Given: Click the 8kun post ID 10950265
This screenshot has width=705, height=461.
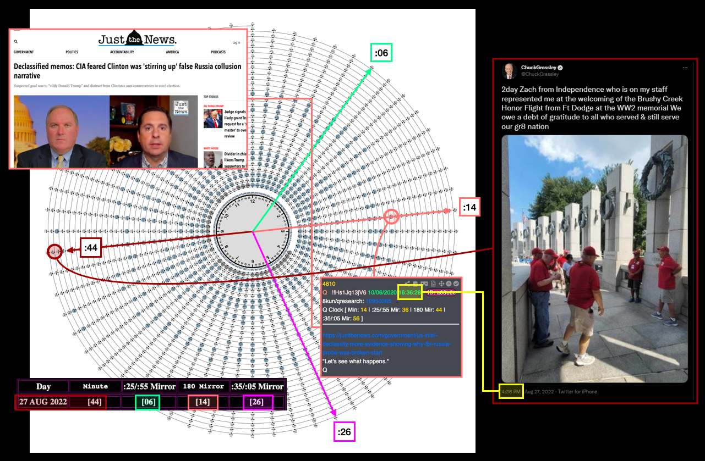Looking at the screenshot, I should pos(378,301).
